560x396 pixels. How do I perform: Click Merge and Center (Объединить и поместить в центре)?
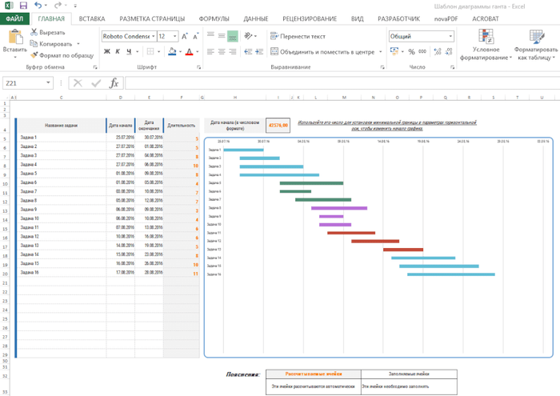(323, 51)
